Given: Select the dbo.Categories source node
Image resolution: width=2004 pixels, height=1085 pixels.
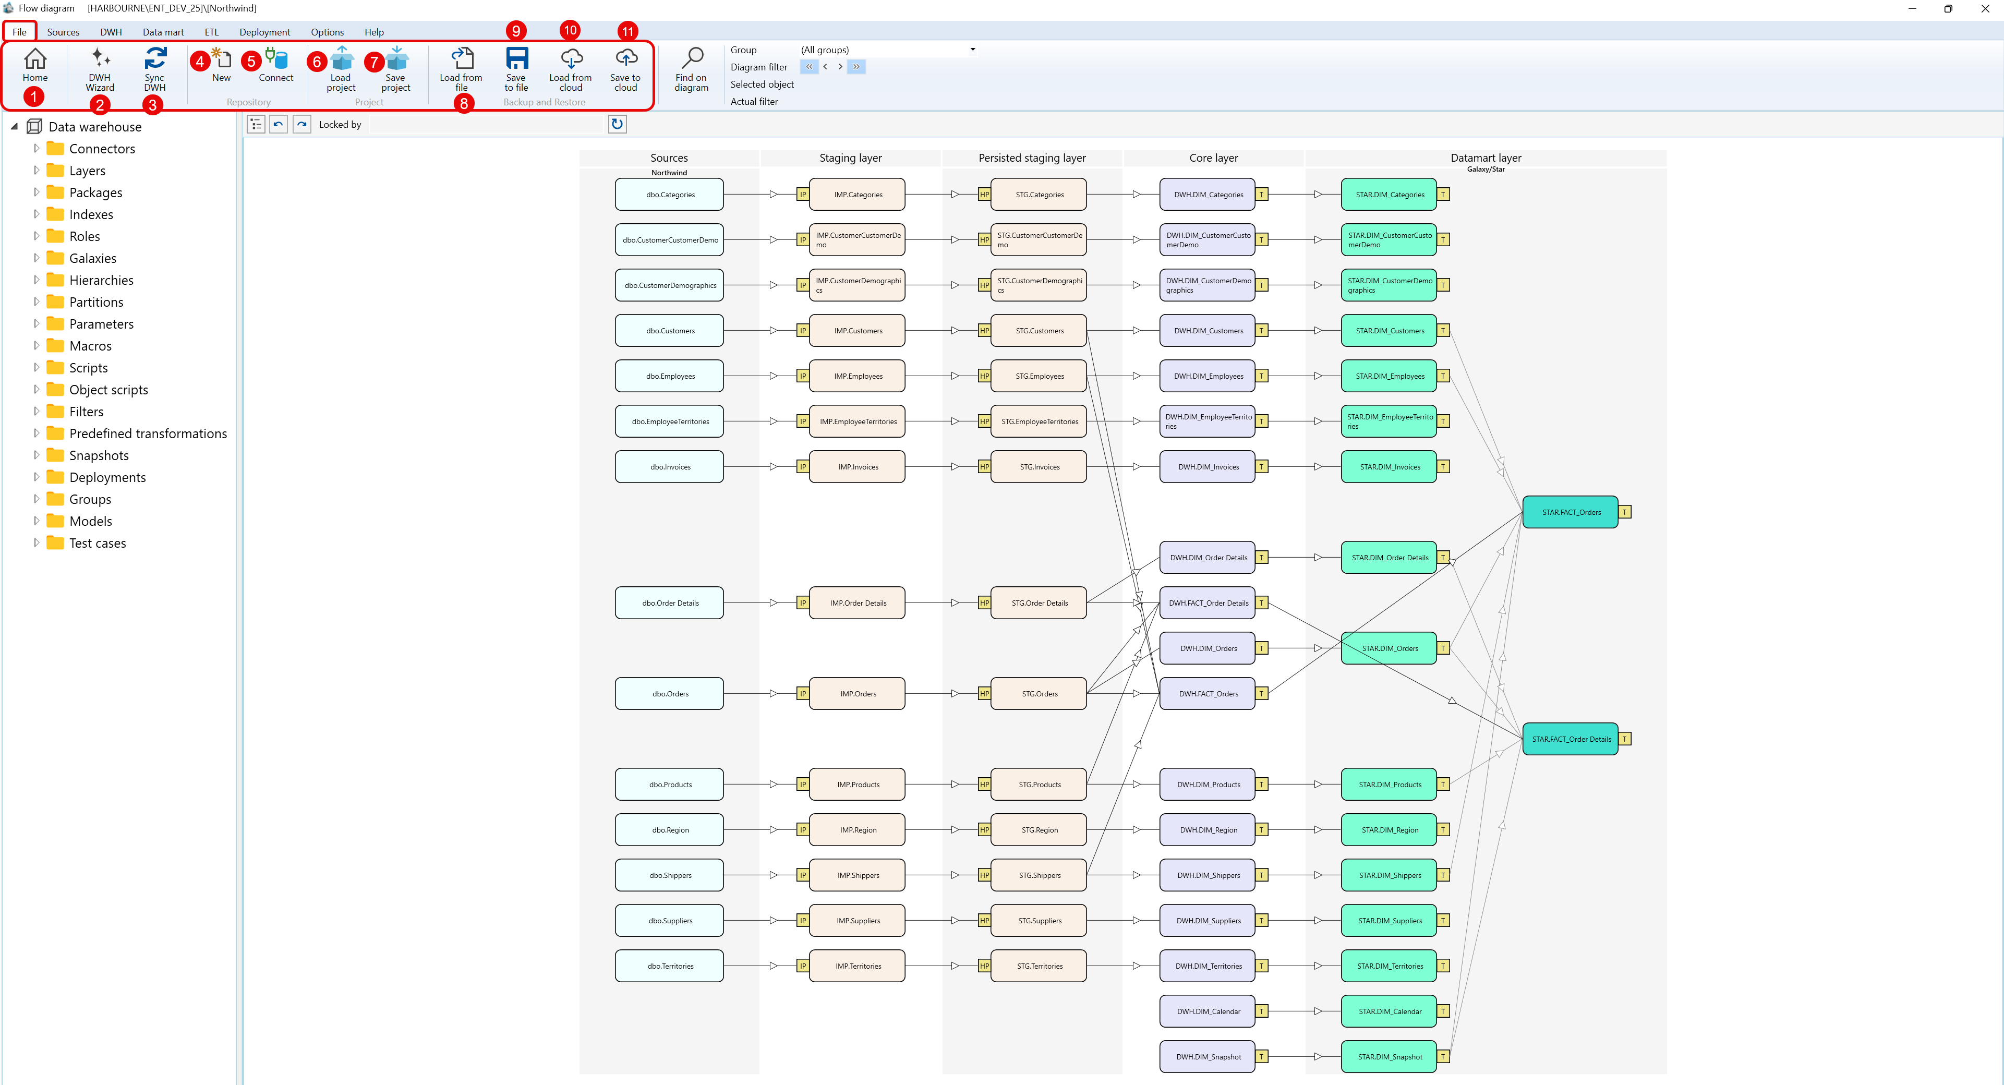Looking at the screenshot, I should pos(669,195).
